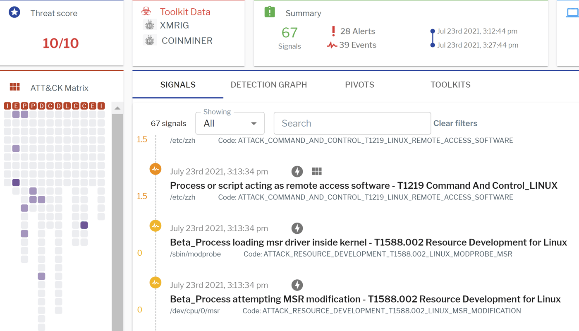
Task: Click the Clear filters link
Action: [x=455, y=123]
